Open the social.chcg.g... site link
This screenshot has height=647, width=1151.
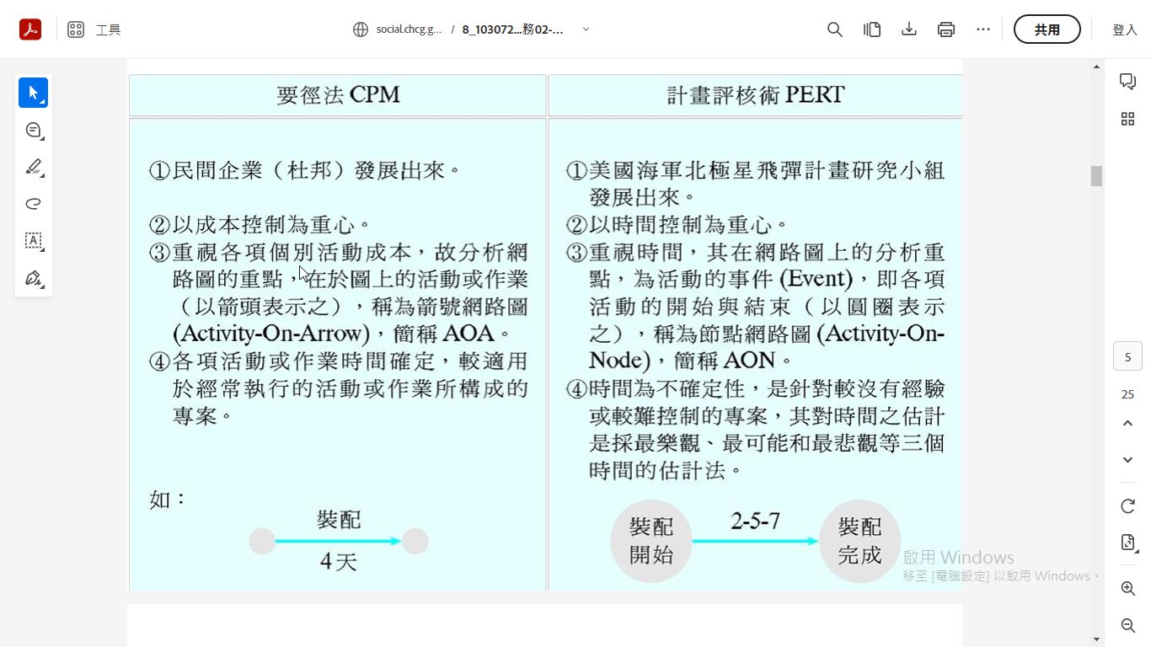click(x=409, y=29)
